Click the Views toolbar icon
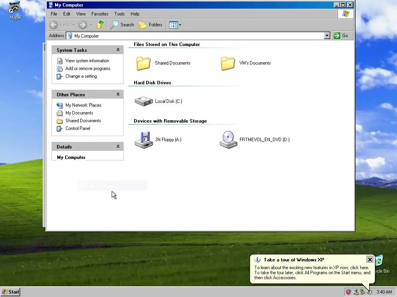 (x=173, y=25)
